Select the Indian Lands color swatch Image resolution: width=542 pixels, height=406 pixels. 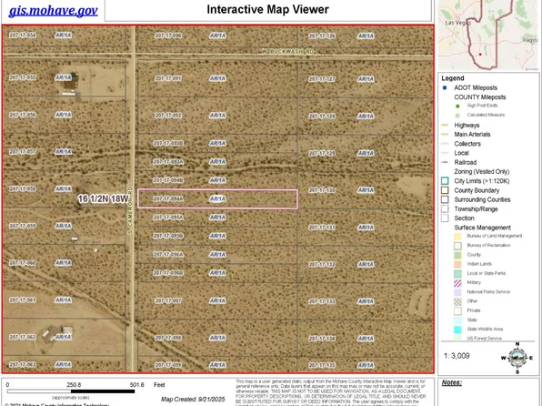point(457,264)
